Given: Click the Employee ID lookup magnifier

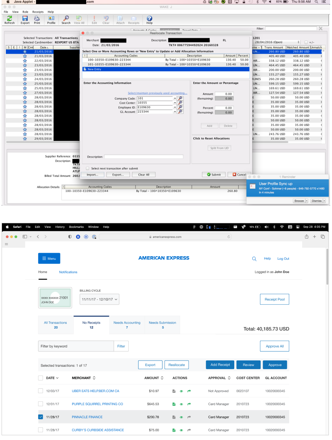Looking at the screenshot, I should tap(181, 107).
